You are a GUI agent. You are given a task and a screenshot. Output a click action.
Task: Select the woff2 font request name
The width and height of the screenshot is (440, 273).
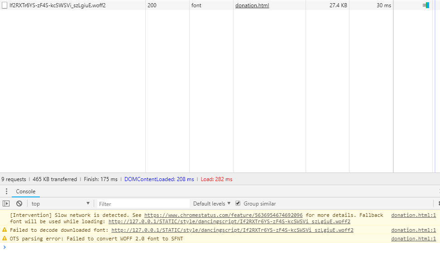point(57,5)
